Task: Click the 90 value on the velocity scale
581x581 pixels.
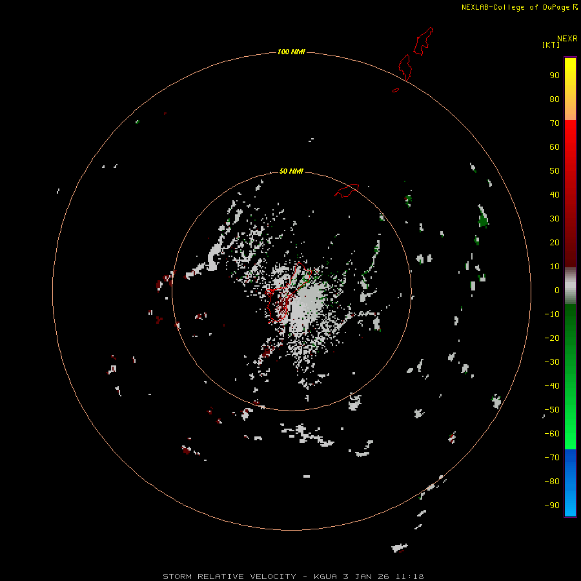Action: (555, 76)
